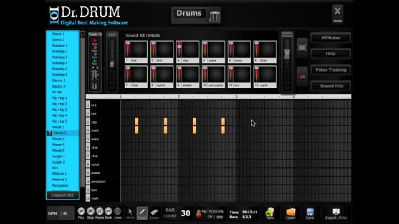Select the Move arrow tool

tap(131, 213)
